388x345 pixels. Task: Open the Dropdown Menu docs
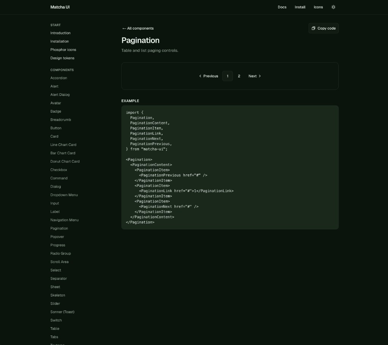click(64, 194)
